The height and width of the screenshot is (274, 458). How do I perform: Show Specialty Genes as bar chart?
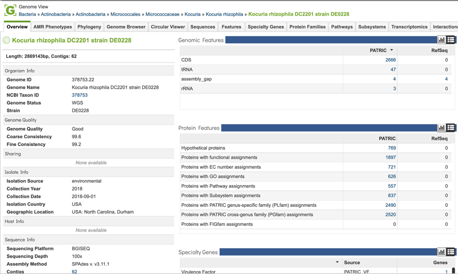[441, 251]
